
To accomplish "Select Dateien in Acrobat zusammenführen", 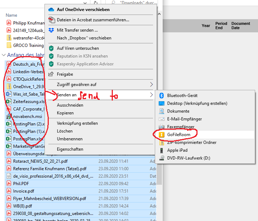I will click(101, 20).
